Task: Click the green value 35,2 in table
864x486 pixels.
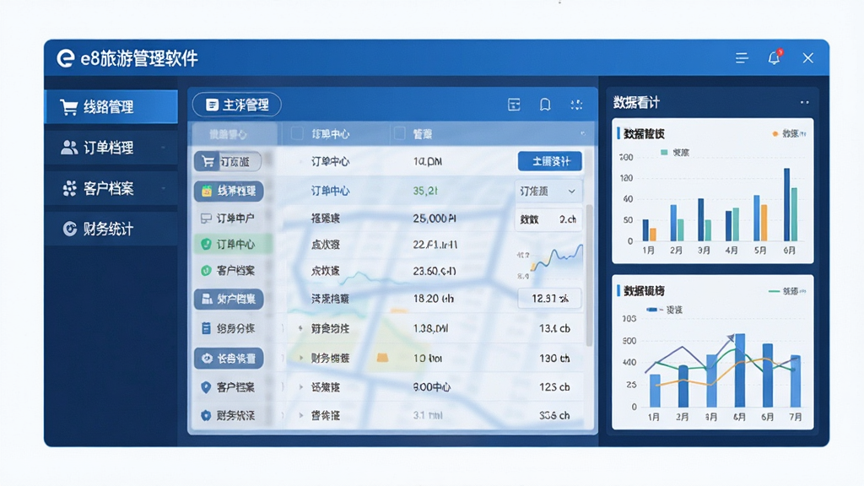Action: click(x=425, y=192)
